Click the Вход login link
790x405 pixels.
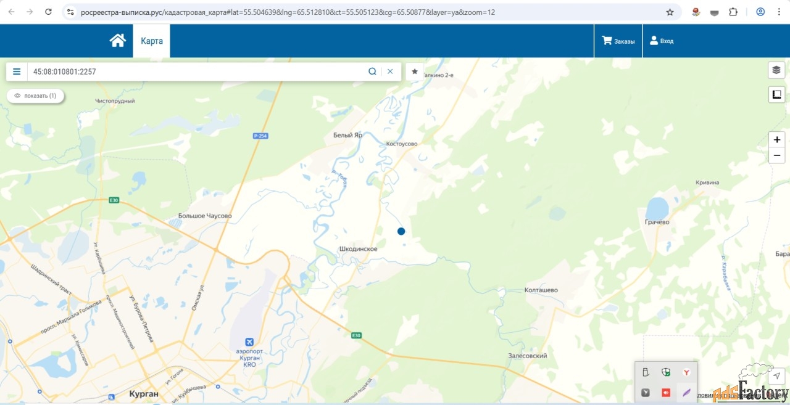tap(662, 41)
